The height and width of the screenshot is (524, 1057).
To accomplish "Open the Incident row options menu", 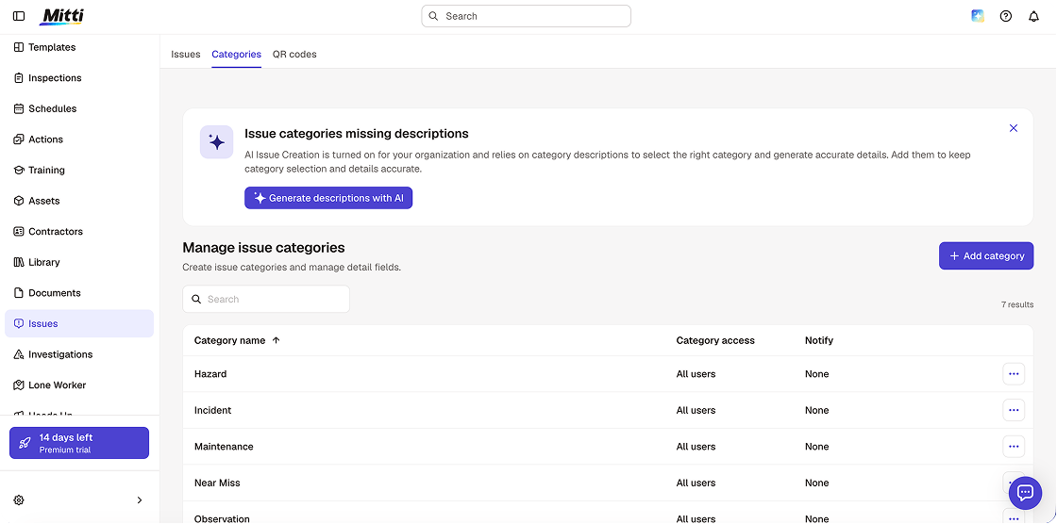I will 1014,410.
